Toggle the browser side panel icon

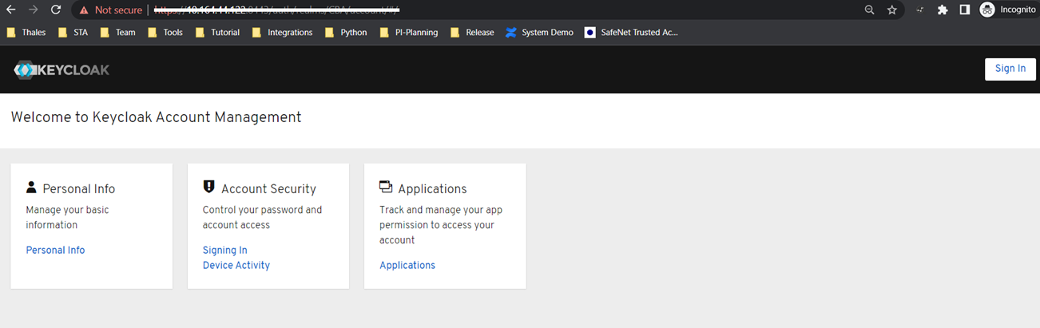965,10
